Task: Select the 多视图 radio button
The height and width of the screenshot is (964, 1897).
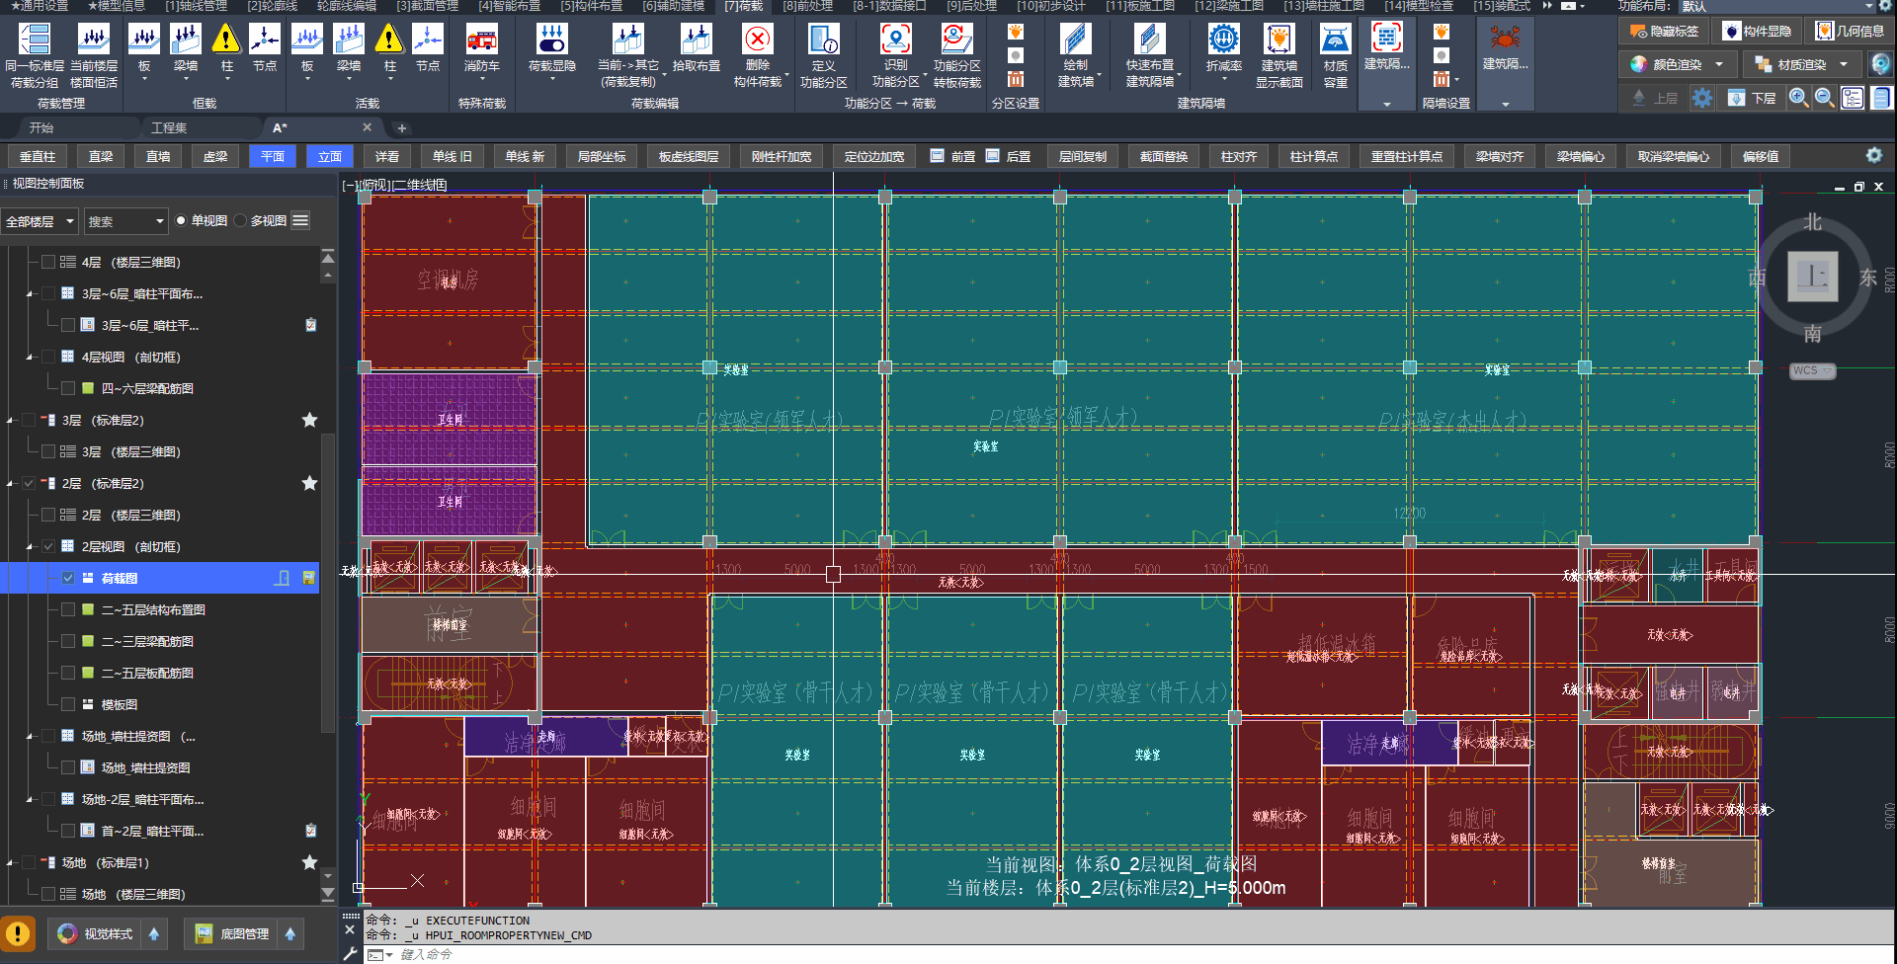Action: tap(241, 221)
